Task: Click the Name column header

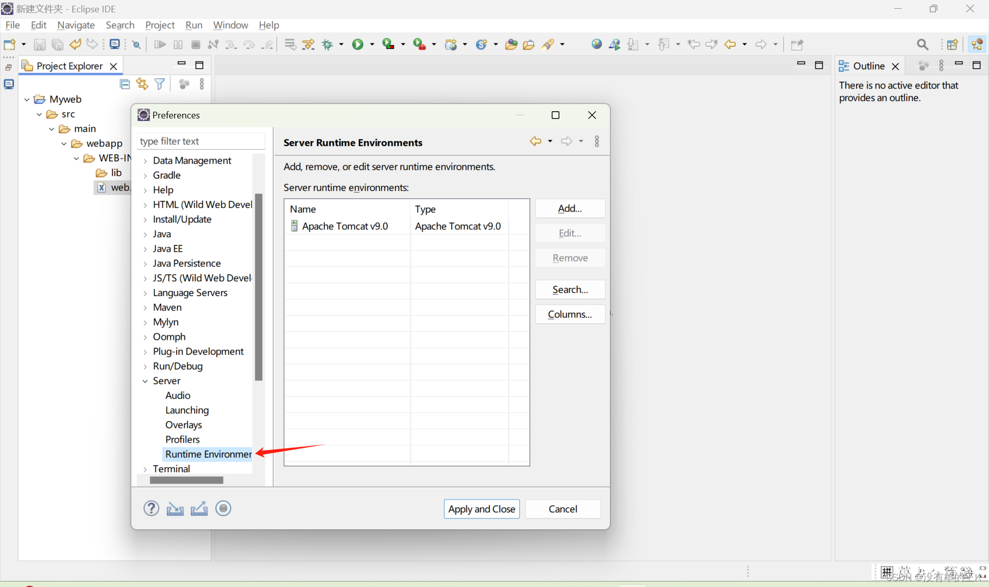Action: [348, 209]
